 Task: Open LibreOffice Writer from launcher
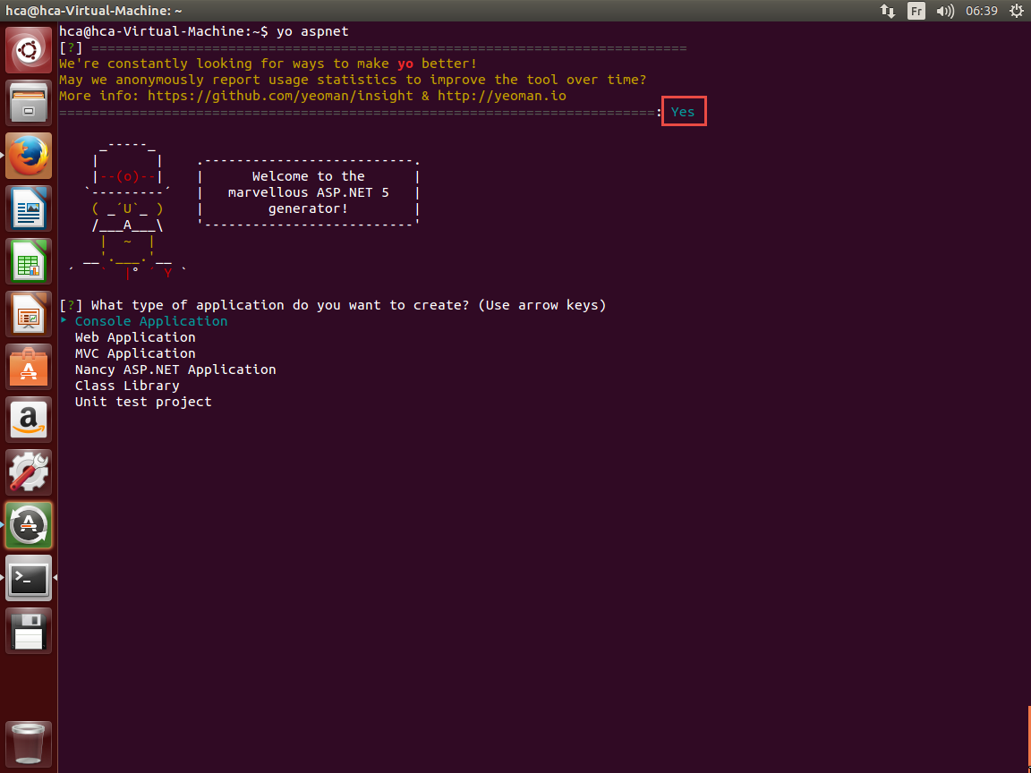tap(29, 209)
